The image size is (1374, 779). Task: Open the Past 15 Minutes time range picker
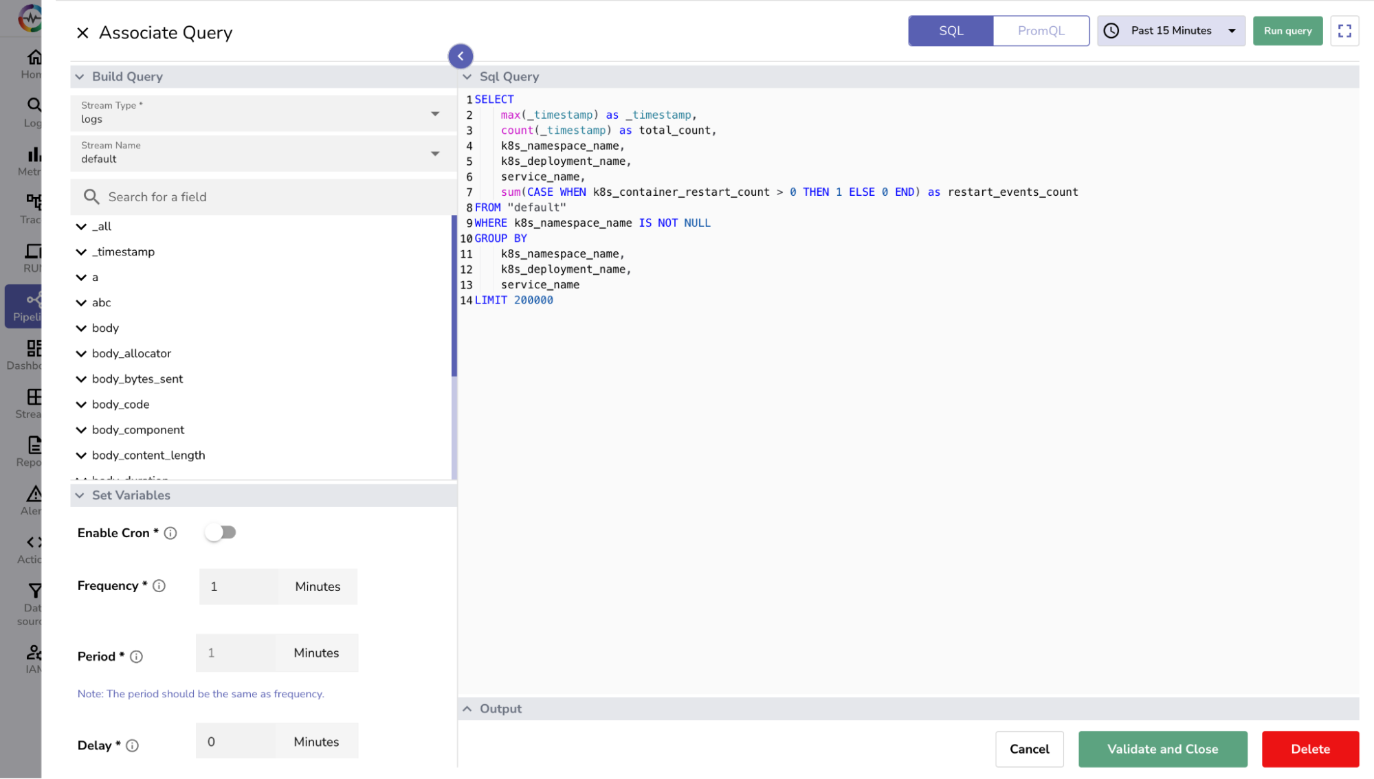[1171, 30]
